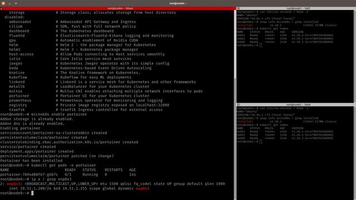Click 'mtu 1500 qdisc fq_codel' in interface line

(126, 184)
